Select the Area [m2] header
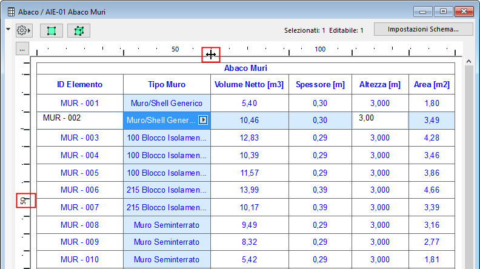 pos(432,84)
